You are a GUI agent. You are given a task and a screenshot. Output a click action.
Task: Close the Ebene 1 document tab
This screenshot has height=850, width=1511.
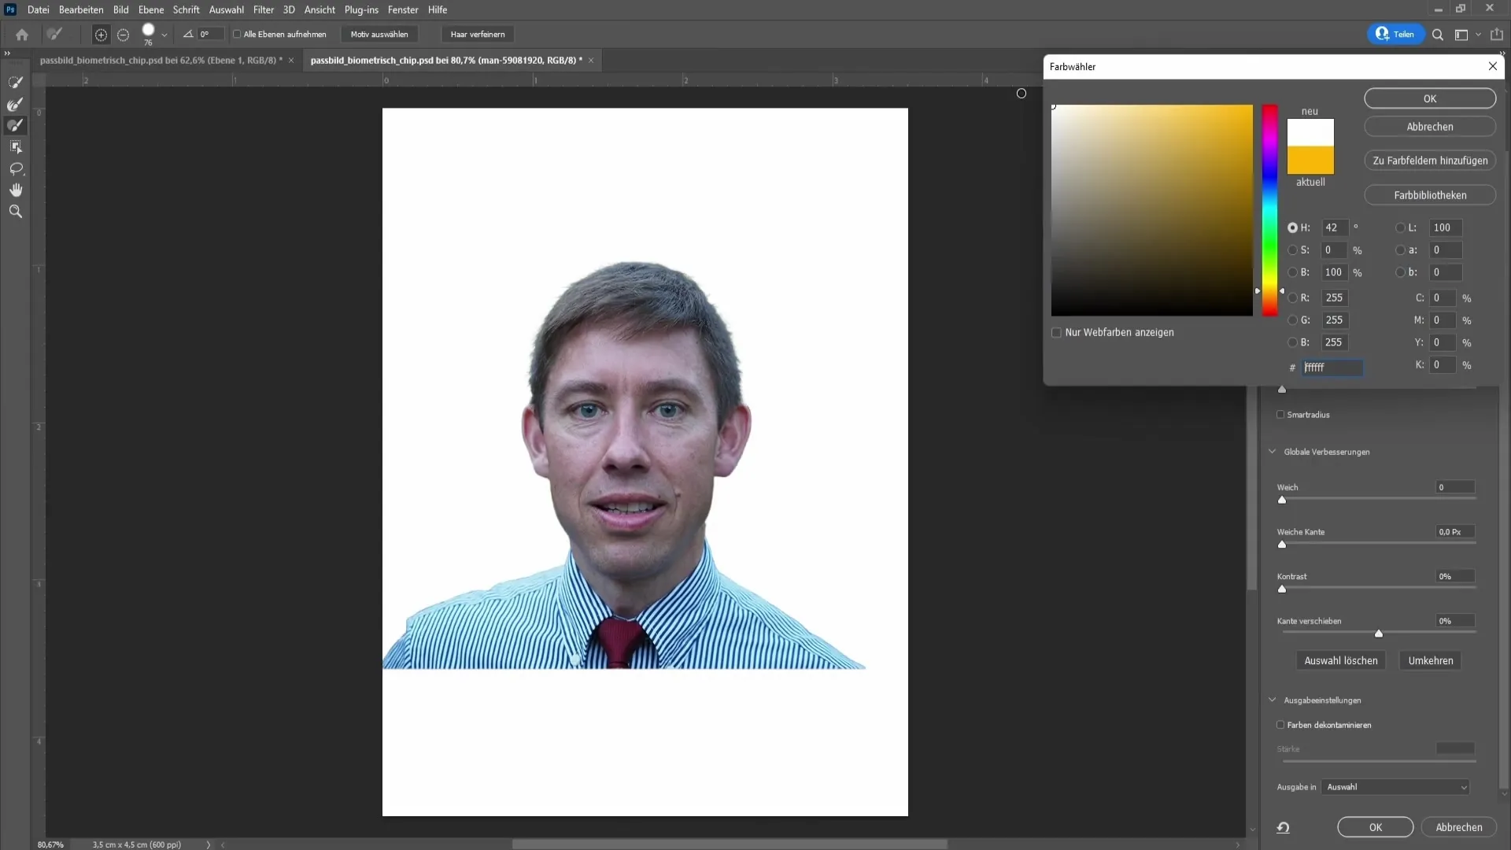click(x=291, y=61)
